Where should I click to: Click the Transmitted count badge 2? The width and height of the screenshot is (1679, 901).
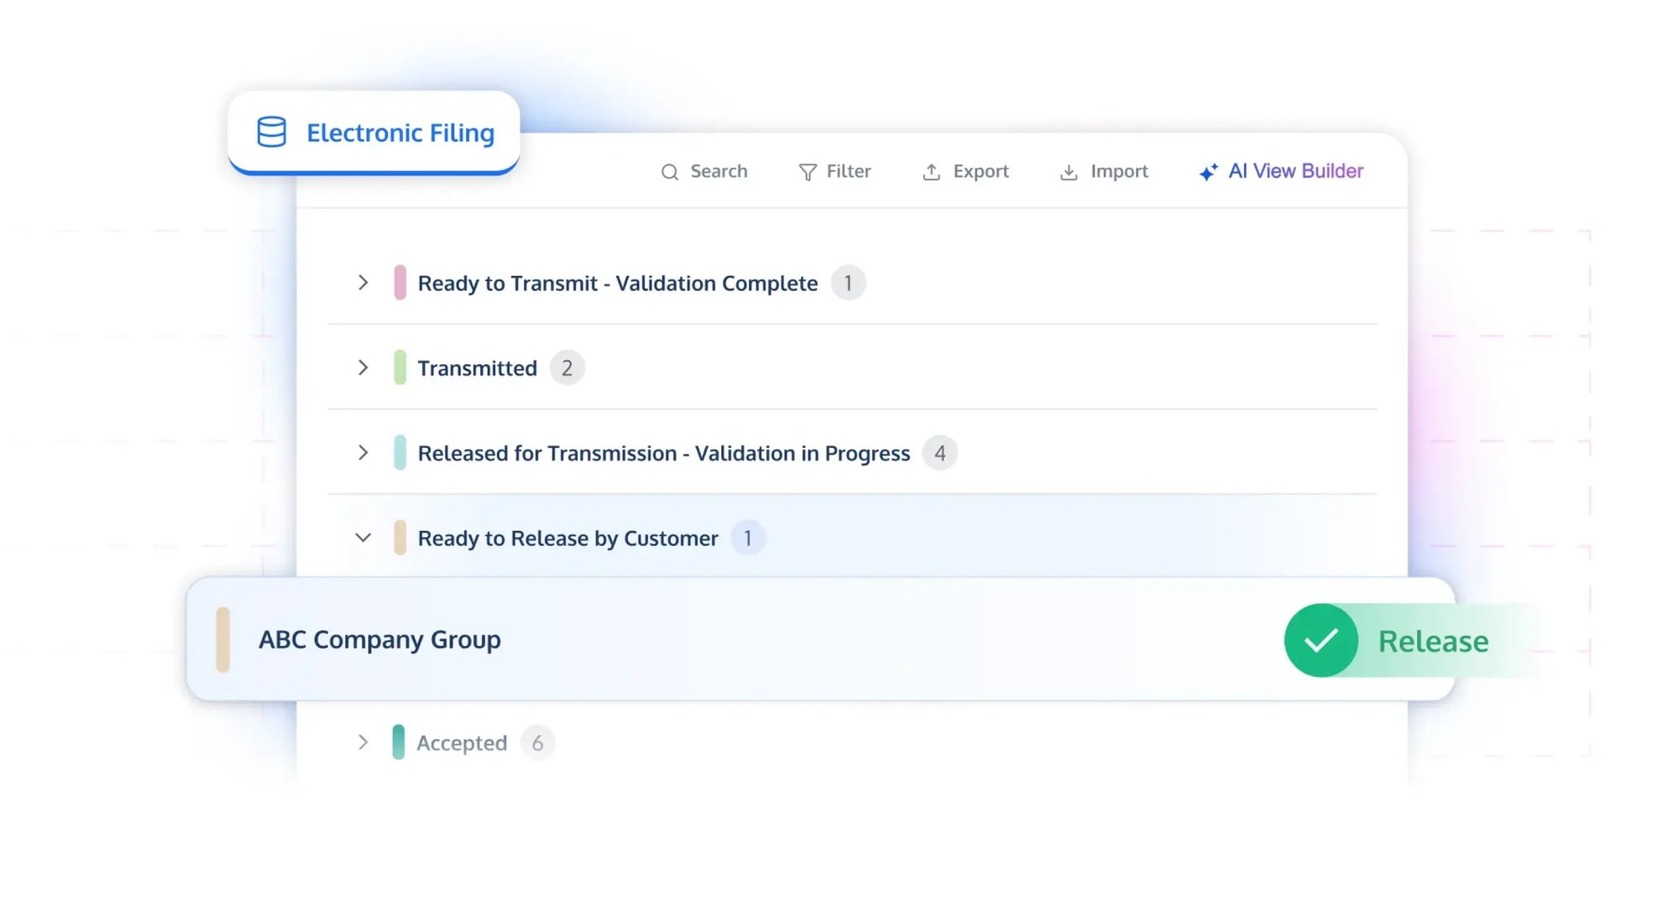pos(567,368)
